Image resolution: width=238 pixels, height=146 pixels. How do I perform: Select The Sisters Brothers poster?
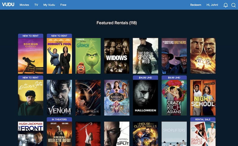174,56
